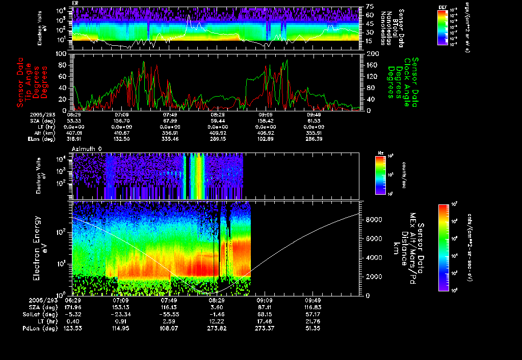
Task: Click altitude value 407.01
Action: point(74,133)
